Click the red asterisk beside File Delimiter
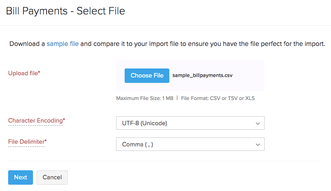This screenshot has width=331, height=191. coord(46,142)
